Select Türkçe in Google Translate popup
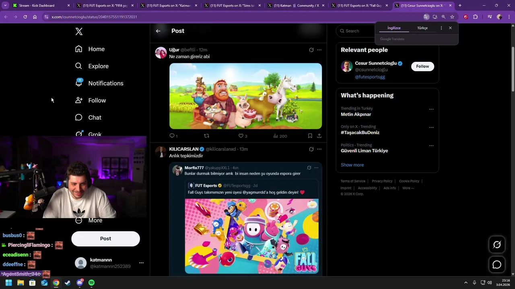The width and height of the screenshot is (515, 289). click(422, 28)
